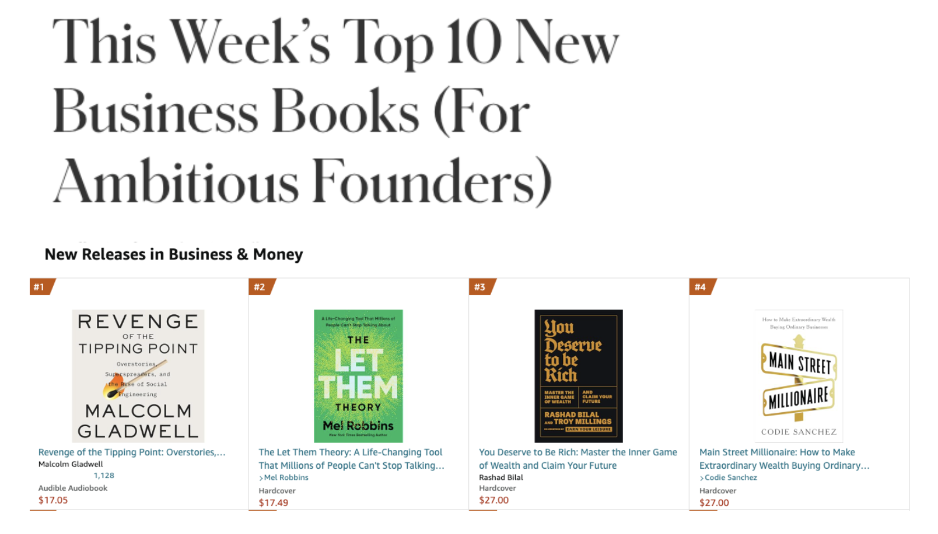This screenshot has height=534, width=938.
Task: Visit Codie Sanchez author page link
Action: click(x=729, y=477)
